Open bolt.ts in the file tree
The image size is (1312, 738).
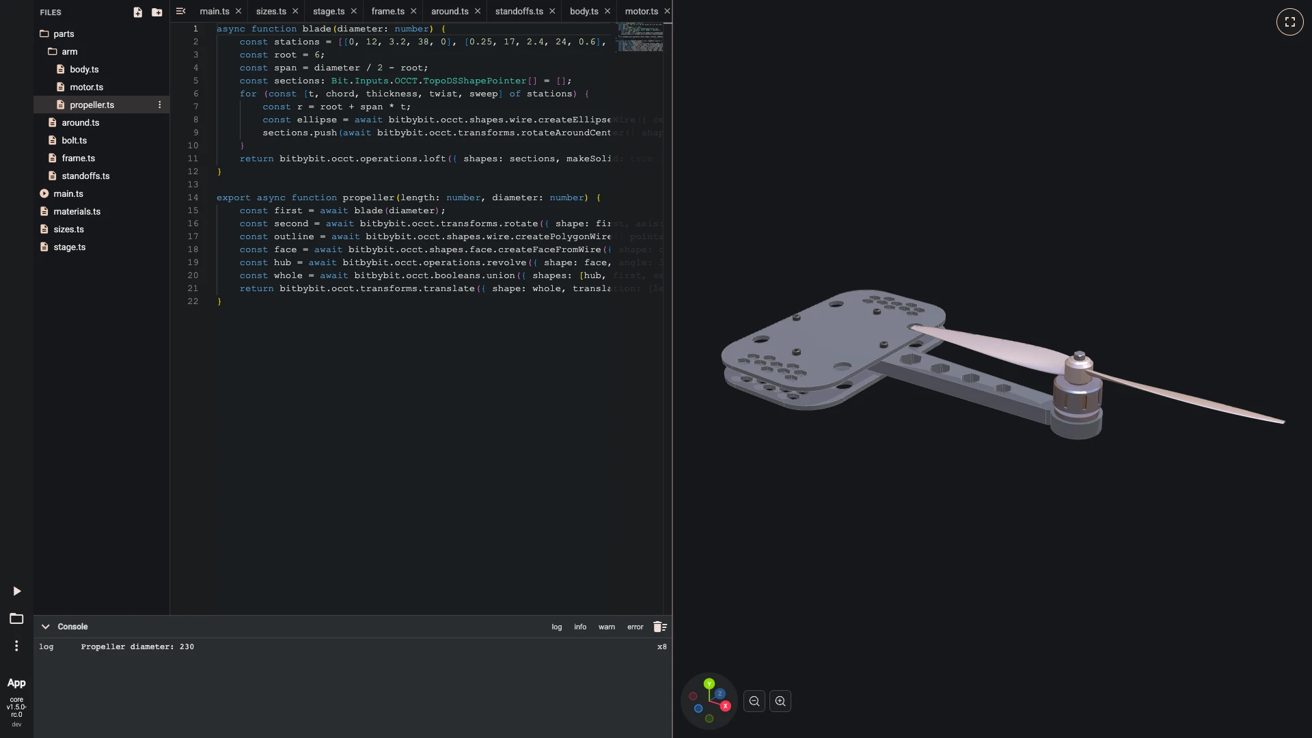tap(101, 140)
